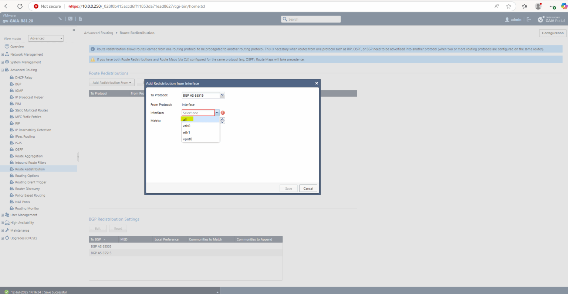This screenshot has width=568, height=294.
Task: Select the BGP AS 65505 table row
Action: (186, 246)
